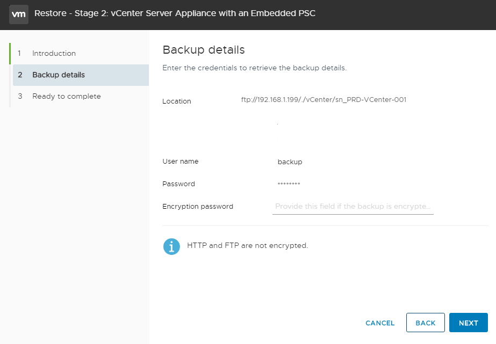496x344 pixels.
Task: Click the backup user name value
Action: (290, 162)
